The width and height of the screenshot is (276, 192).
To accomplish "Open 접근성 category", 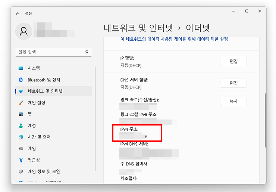I will click(x=53, y=160).
